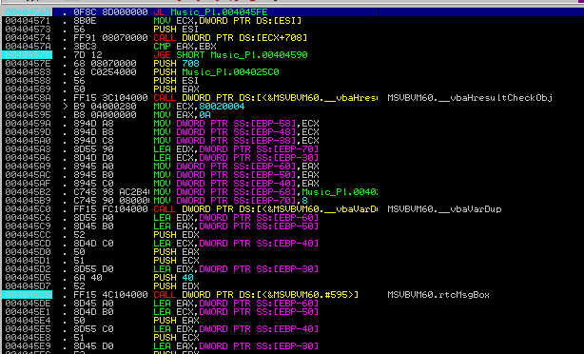Click the PUSH ECX line at 004045E8
The width and height of the screenshot is (584, 354).
tap(176, 338)
